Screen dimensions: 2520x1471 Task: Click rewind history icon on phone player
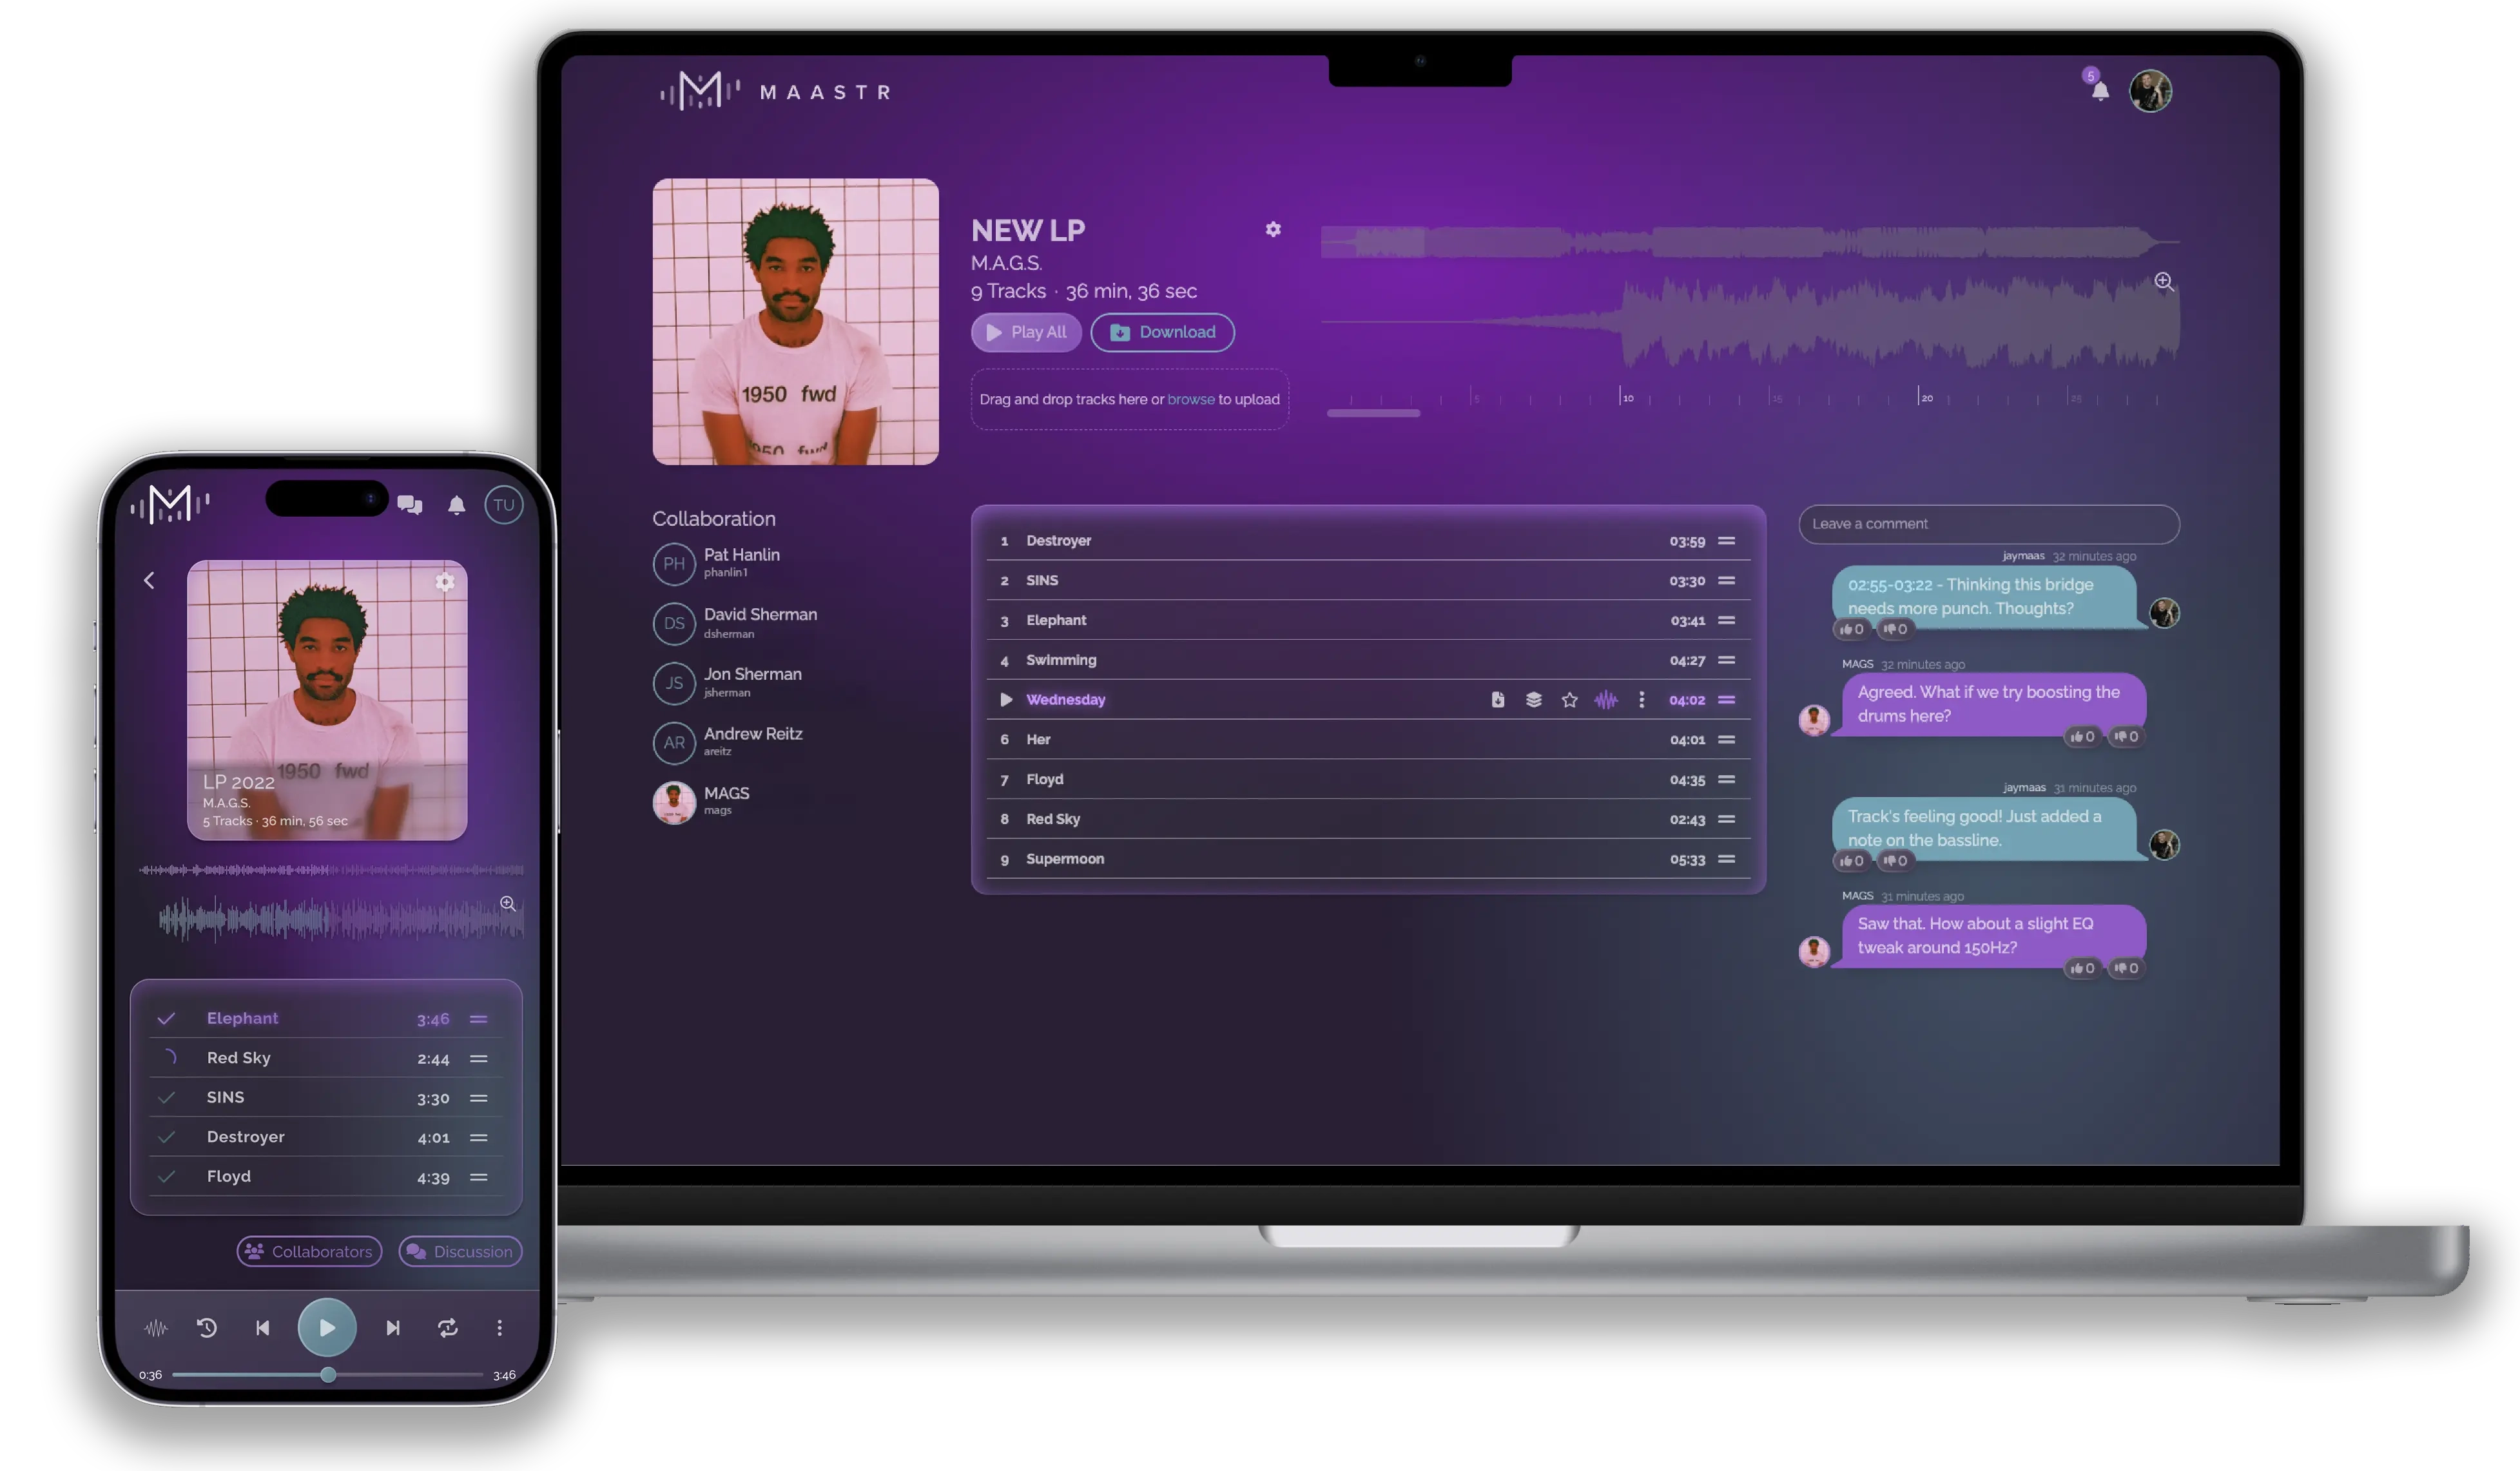point(207,1328)
